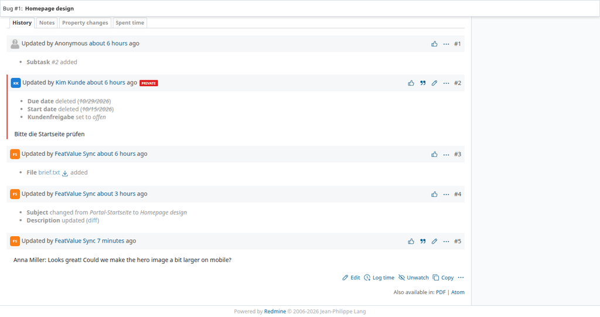The height and width of the screenshot is (317, 600).
Task: View Description diff link
Action: tap(93, 220)
